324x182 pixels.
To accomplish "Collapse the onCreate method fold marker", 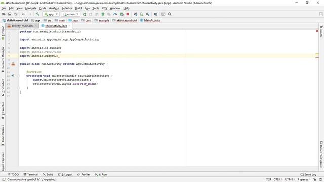I will [x=19, y=76].
